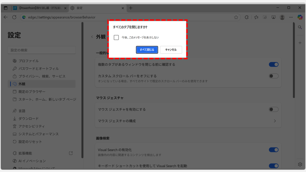306x172 pixels.
Task: Switch to the PowerPoint 取り消し線 tab
Action: click(39, 8)
